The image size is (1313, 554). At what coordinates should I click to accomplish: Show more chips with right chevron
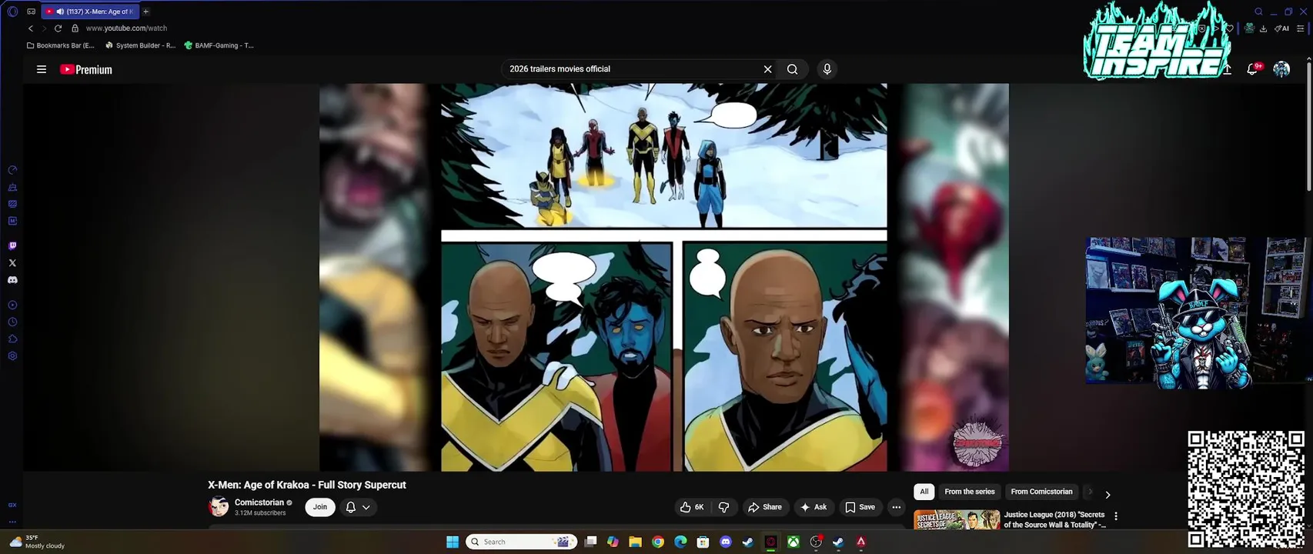pyautogui.click(x=1108, y=495)
